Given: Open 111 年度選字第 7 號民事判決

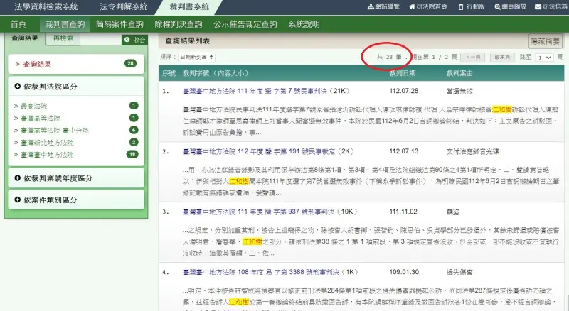Looking at the screenshot, I should 255,91.
